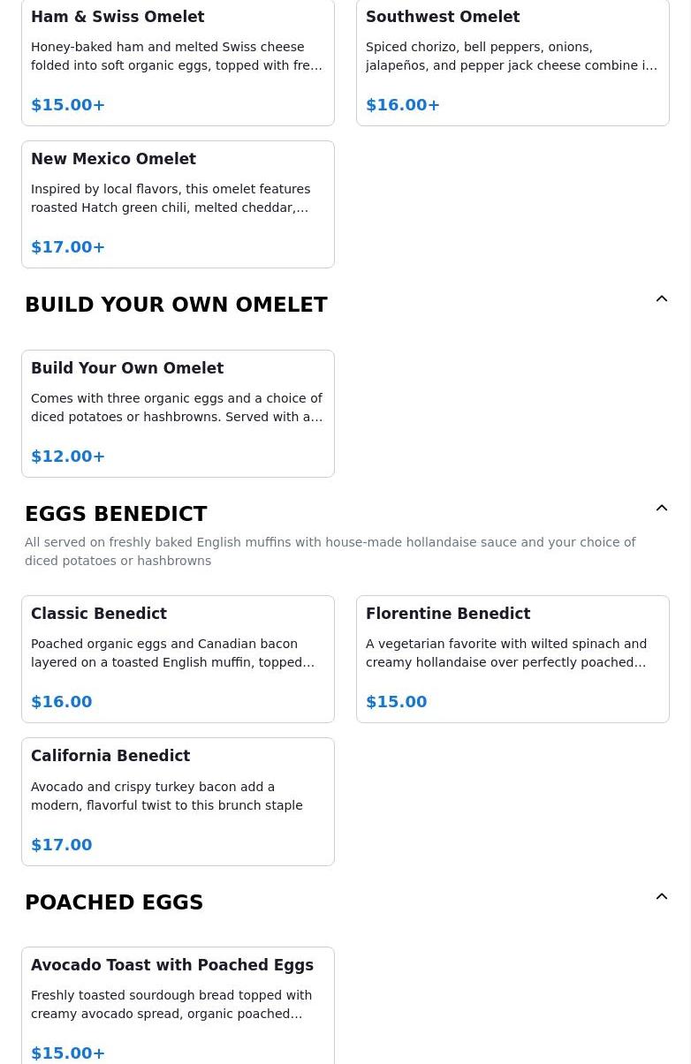Collapse the Poached Eggs section
The height and width of the screenshot is (1064, 691).
point(661,897)
